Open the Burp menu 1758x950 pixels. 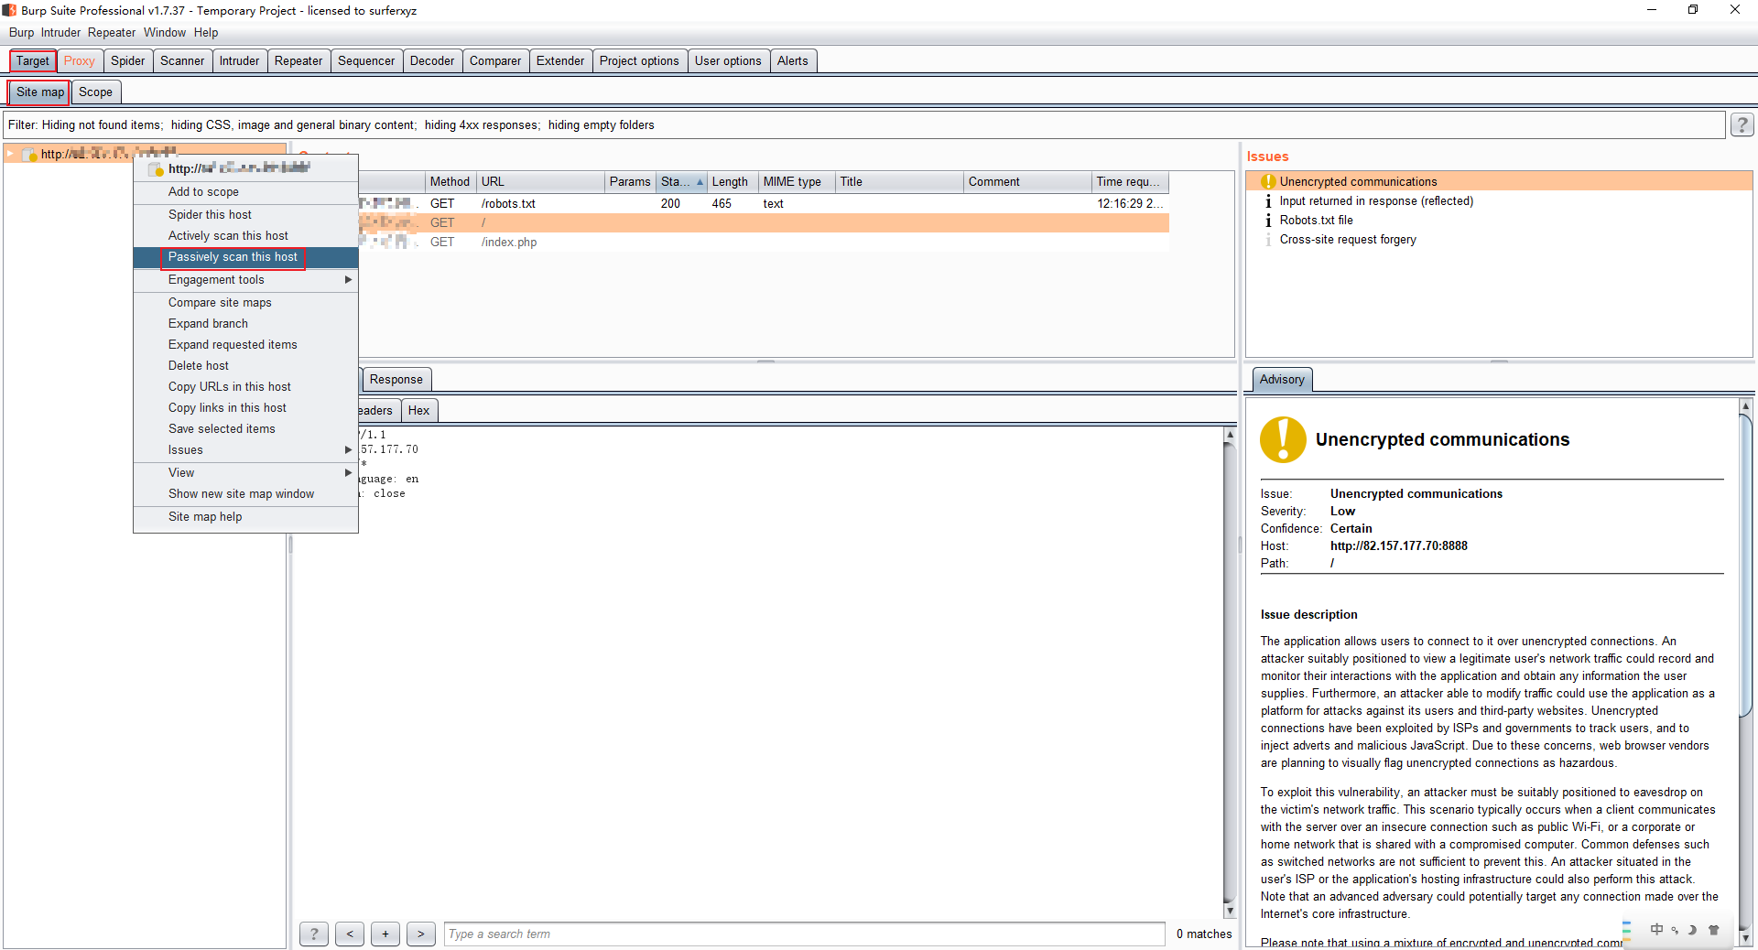(x=21, y=32)
